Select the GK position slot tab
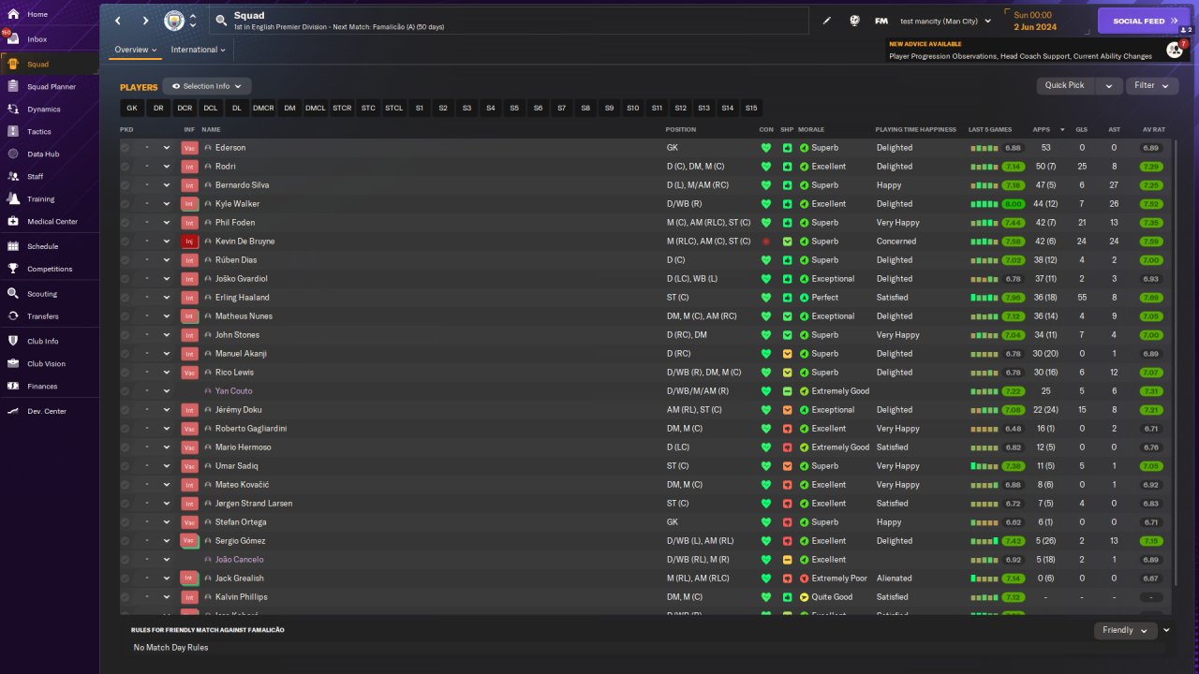This screenshot has width=1199, height=674. 132,108
